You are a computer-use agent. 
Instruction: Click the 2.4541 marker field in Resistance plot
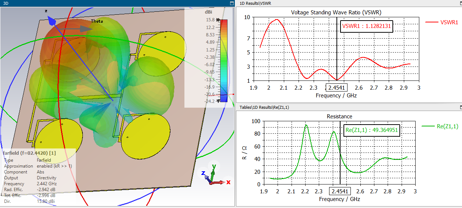(x=340, y=191)
